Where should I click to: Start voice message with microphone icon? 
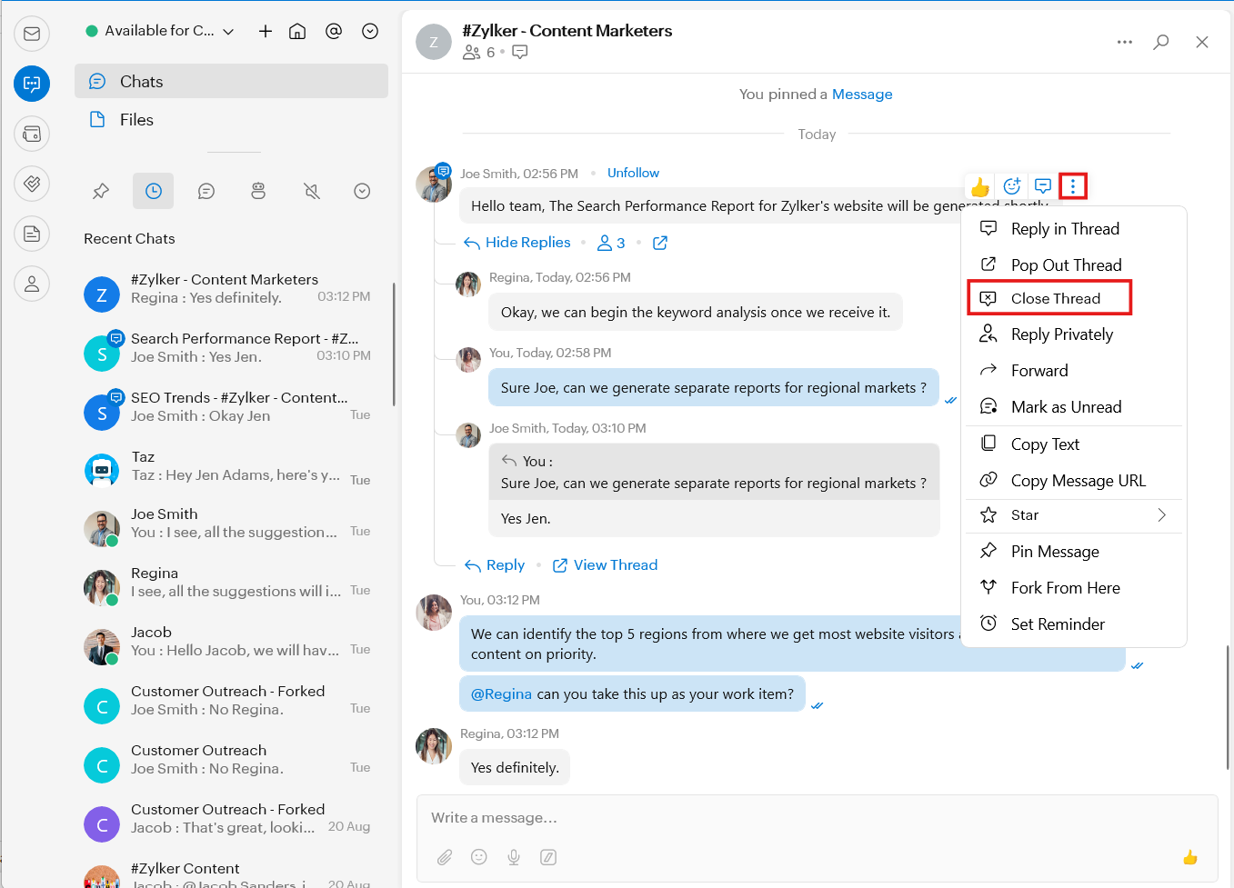tap(514, 857)
